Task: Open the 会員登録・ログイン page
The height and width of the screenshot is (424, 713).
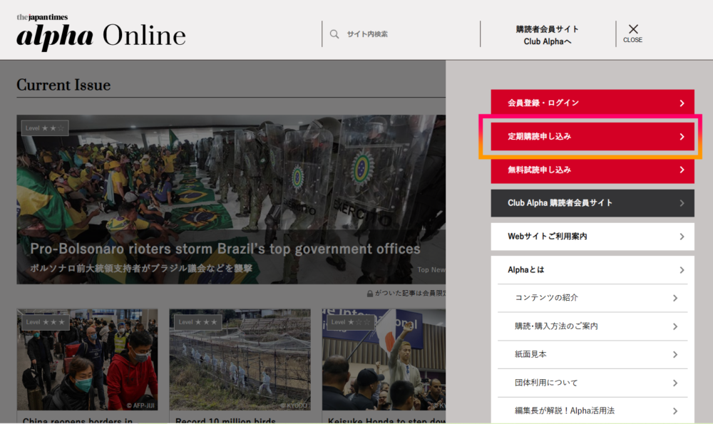Action: 592,102
